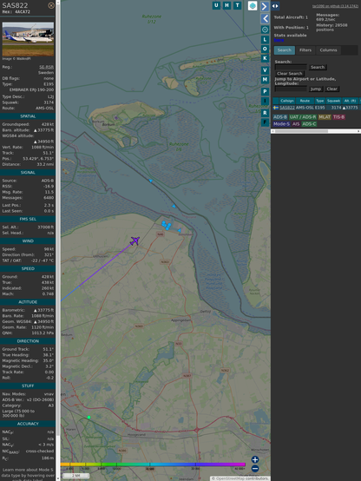Switch to the Filters tab
361x481 pixels.
(x=305, y=50)
